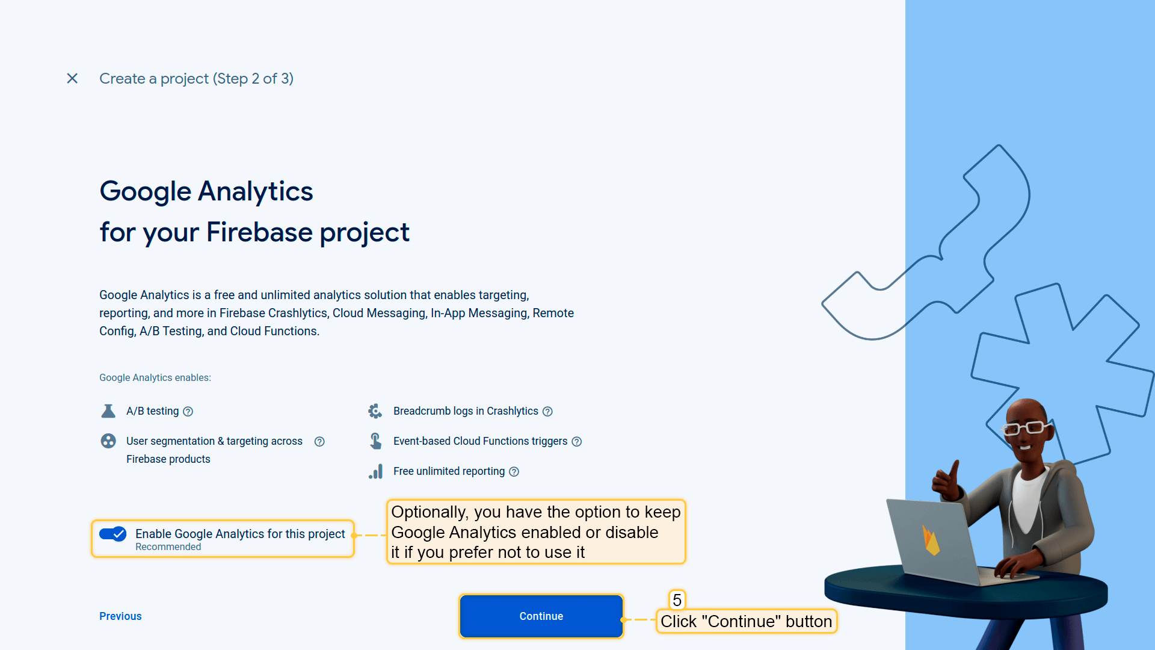The height and width of the screenshot is (650, 1155).
Task: Open help for Breadcrumb logs in Crashlytics
Action: 547,412
